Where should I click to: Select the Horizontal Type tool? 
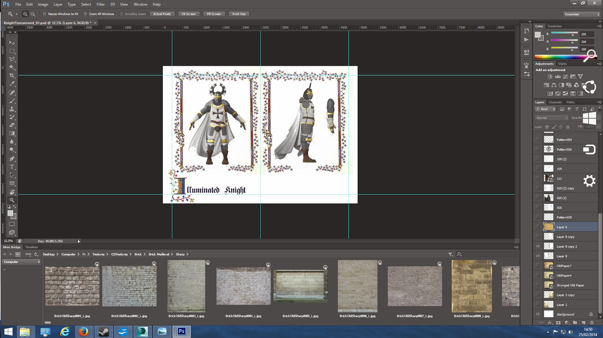coord(12,167)
